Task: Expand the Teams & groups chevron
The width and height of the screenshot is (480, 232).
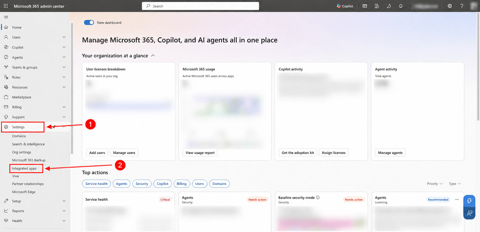Action: point(64,67)
